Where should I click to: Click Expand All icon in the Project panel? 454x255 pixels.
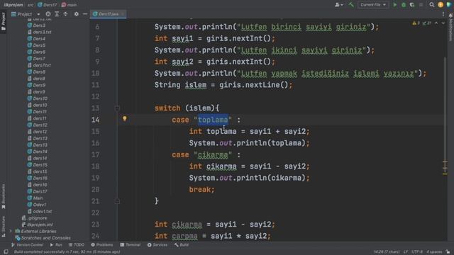(x=57, y=14)
